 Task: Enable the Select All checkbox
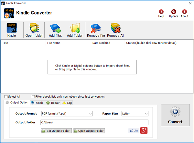[6, 96]
